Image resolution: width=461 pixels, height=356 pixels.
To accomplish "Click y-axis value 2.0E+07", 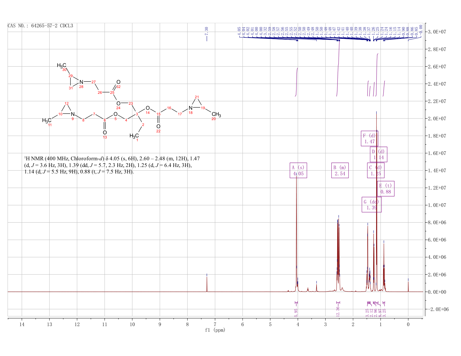I will 437,119.
